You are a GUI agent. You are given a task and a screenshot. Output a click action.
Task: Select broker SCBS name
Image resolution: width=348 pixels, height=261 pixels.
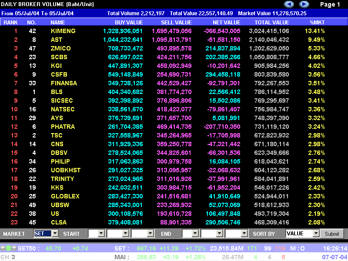pyautogui.click(x=59, y=57)
